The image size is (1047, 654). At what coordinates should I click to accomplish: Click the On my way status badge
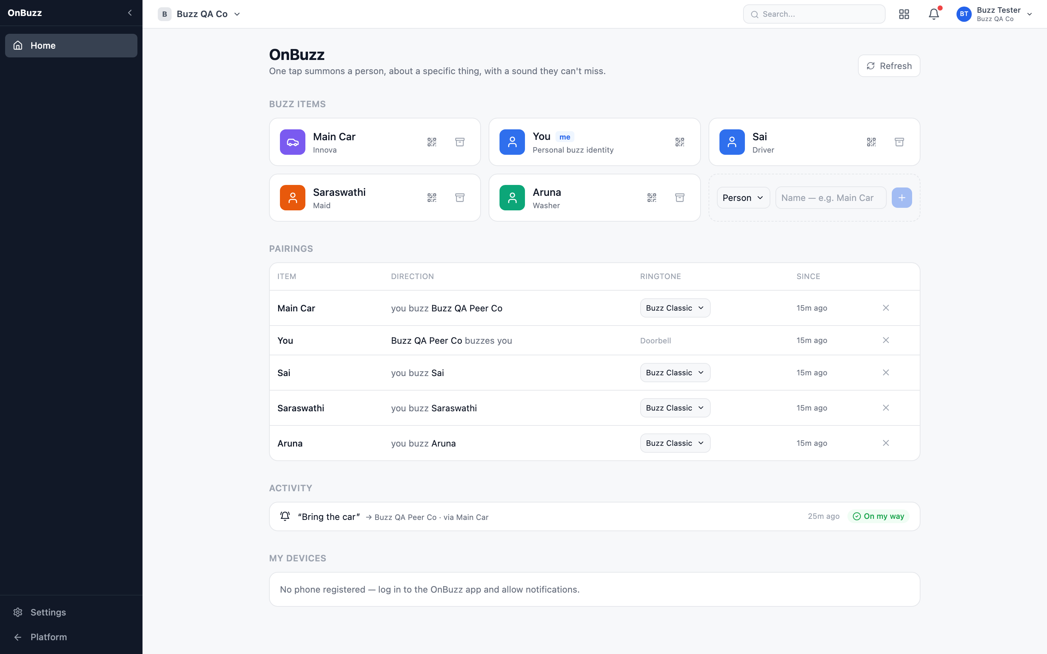tap(878, 516)
